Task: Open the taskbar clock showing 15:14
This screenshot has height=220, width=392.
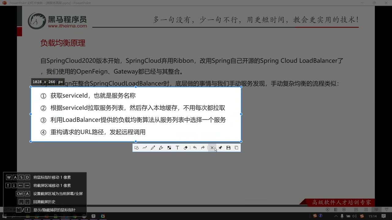Action: pyautogui.click(x=372, y=216)
